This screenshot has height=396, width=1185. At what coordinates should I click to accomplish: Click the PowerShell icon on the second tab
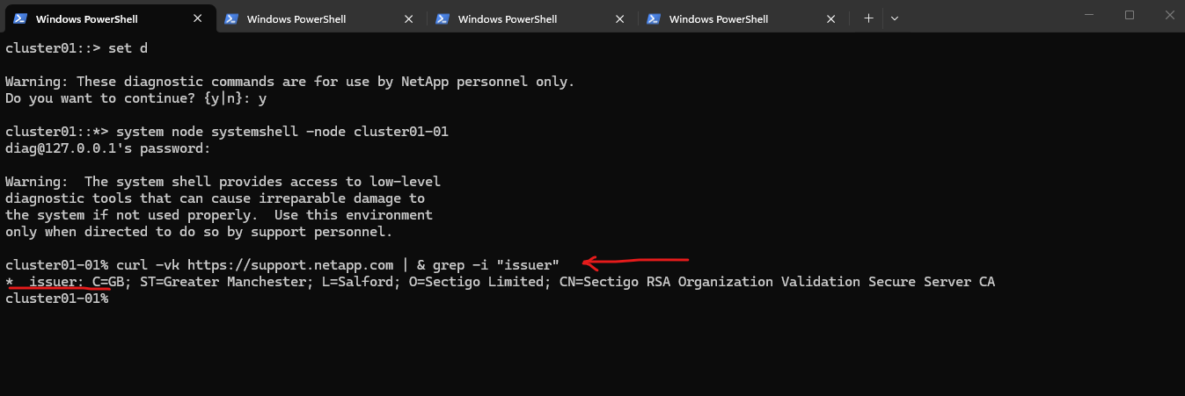(x=230, y=18)
